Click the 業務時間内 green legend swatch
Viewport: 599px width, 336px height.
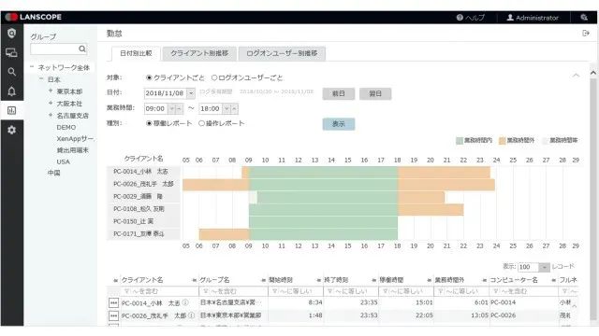point(460,141)
